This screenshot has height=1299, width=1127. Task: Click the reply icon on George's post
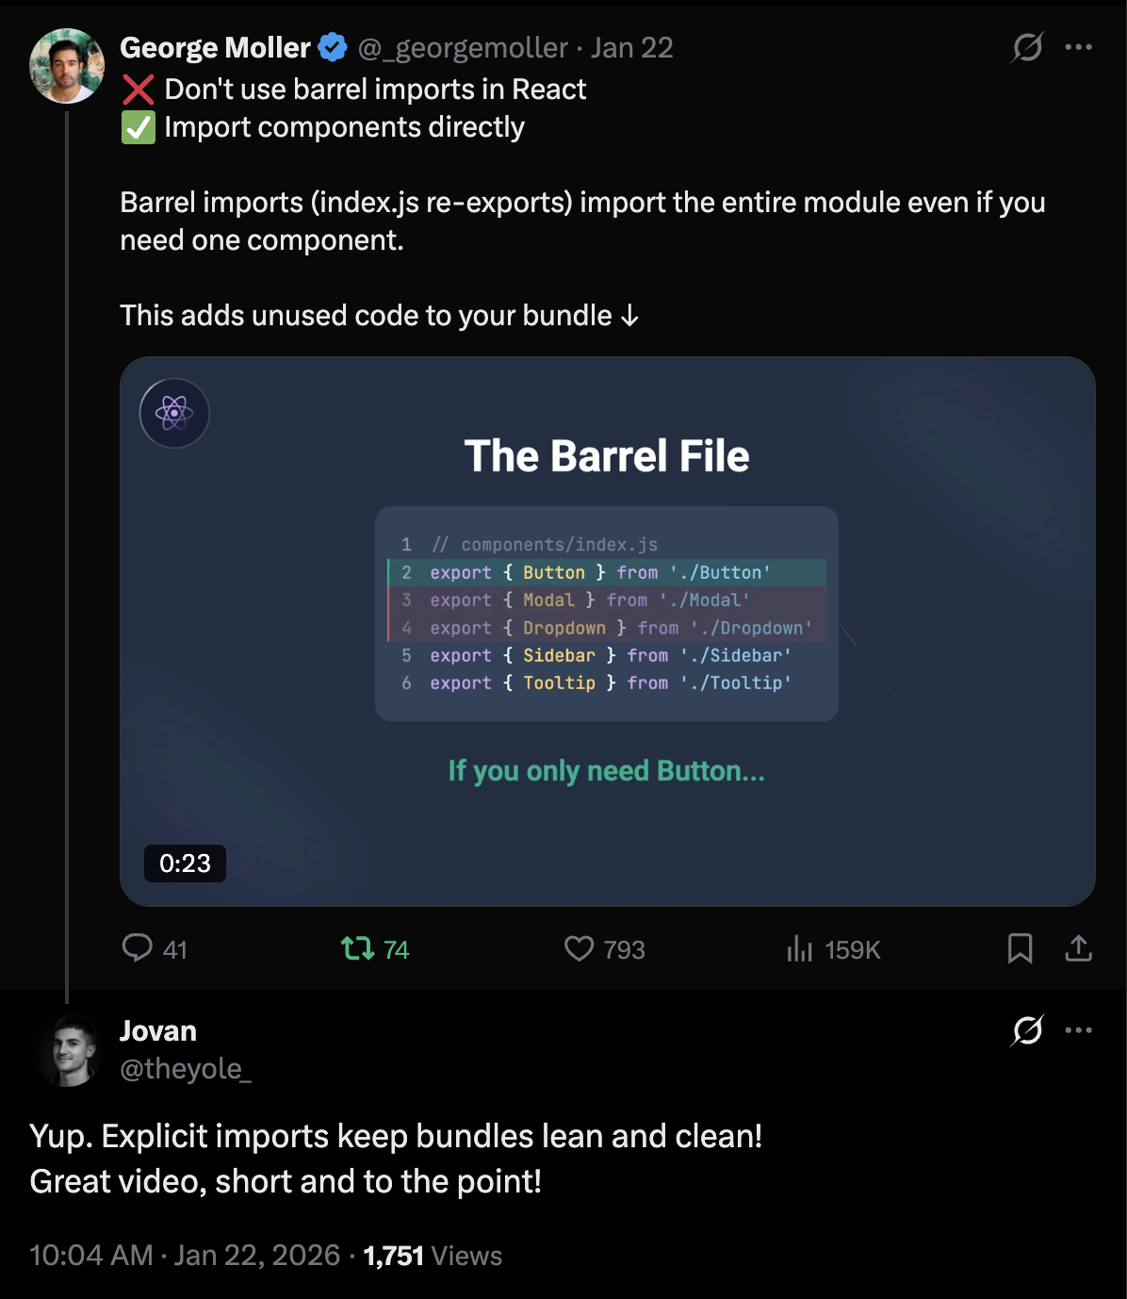point(138,947)
